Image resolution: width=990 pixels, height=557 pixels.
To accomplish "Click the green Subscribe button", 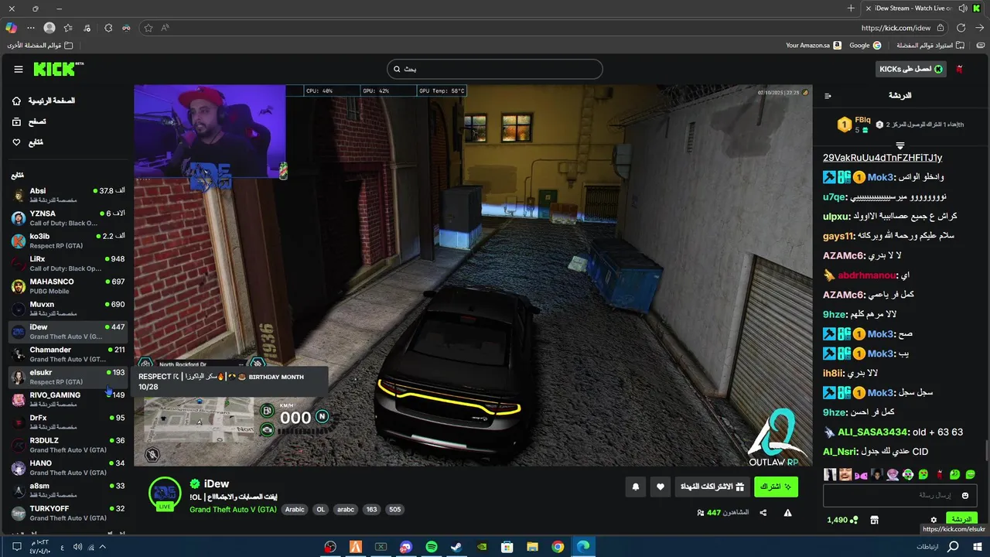I will click(776, 487).
